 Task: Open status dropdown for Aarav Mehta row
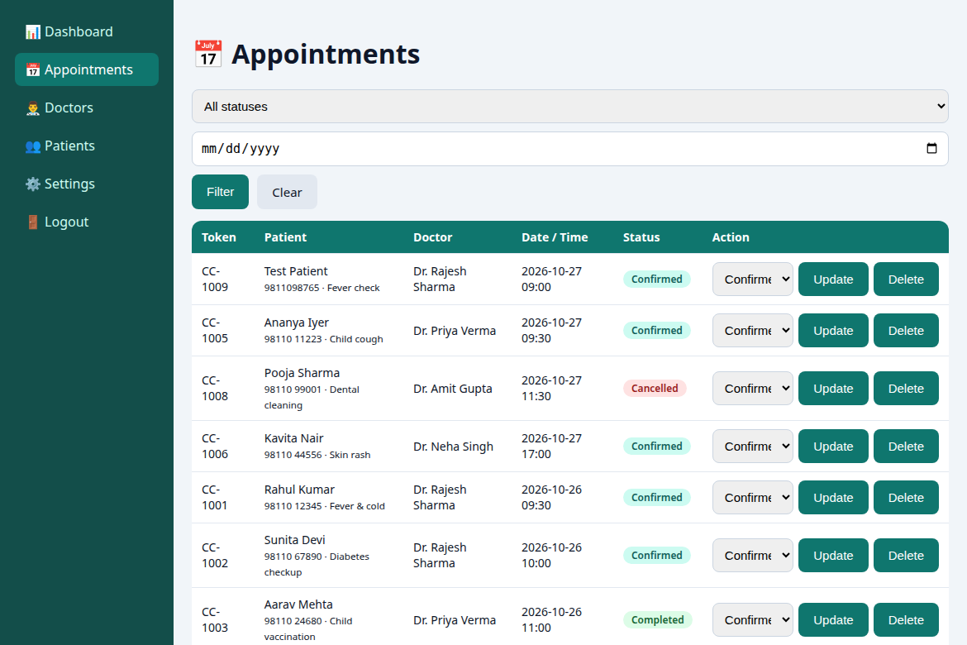click(x=752, y=619)
